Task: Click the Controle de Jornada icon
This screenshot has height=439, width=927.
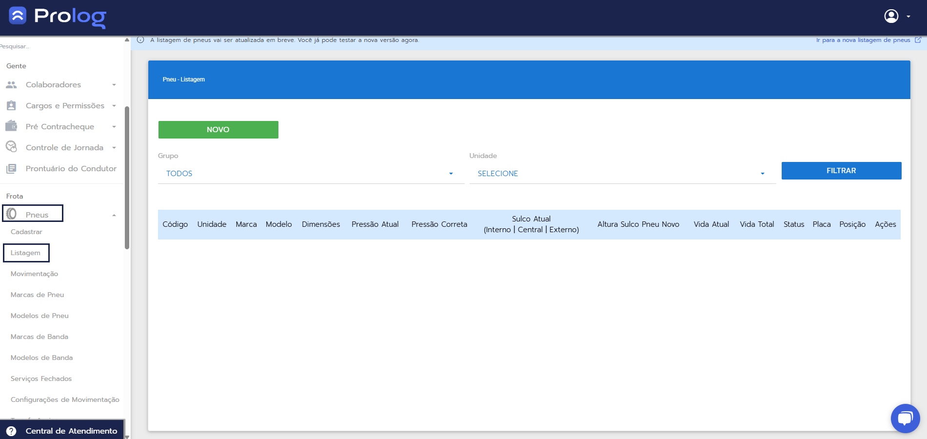Action: point(11,147)
